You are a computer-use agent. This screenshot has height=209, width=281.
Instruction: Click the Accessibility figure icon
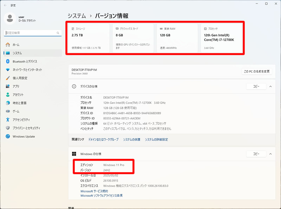8,119
